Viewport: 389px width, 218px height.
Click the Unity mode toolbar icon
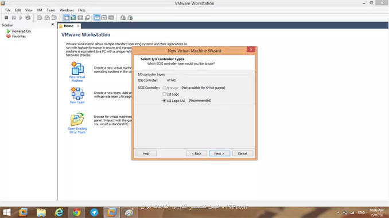(x=87, y=18)
